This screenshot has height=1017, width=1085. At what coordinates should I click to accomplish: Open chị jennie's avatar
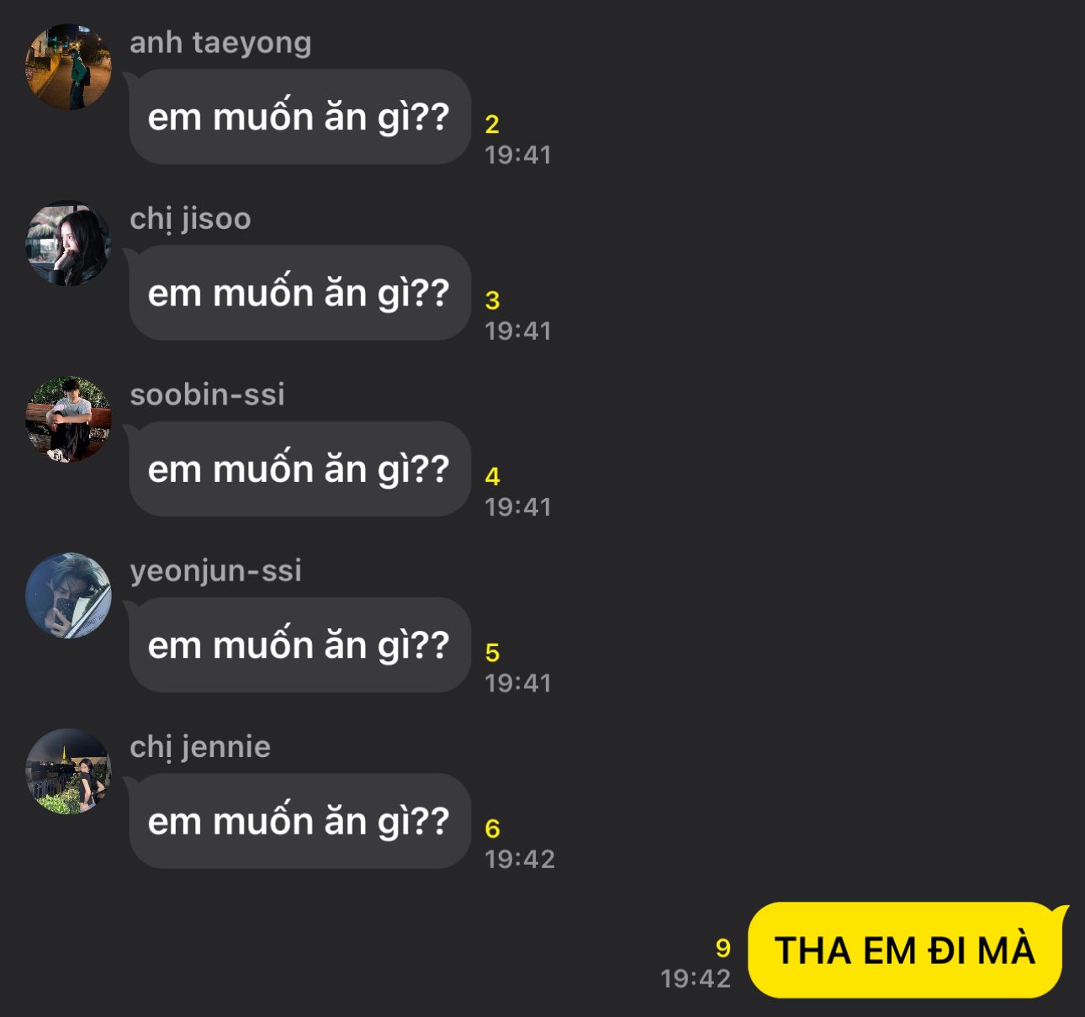68,771
